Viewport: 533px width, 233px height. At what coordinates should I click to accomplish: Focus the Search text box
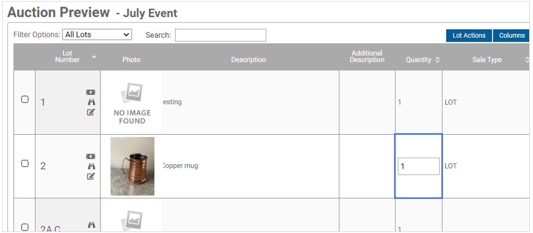coord(220,35)
